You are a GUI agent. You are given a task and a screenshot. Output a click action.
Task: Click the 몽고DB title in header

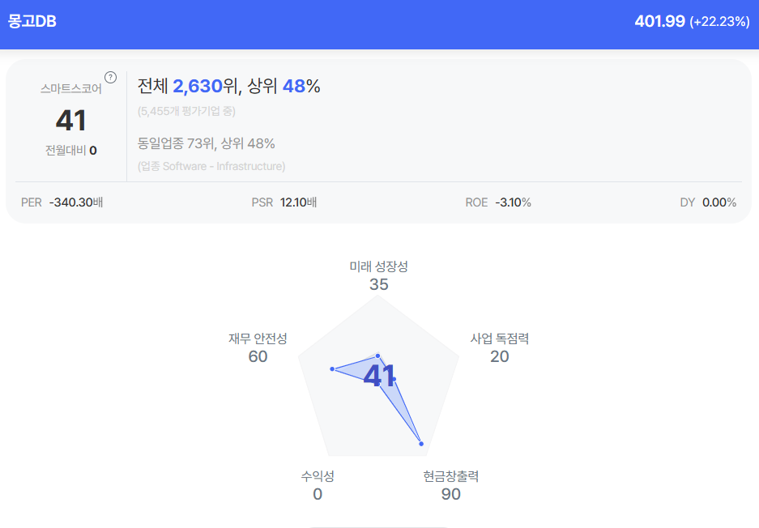32,21
